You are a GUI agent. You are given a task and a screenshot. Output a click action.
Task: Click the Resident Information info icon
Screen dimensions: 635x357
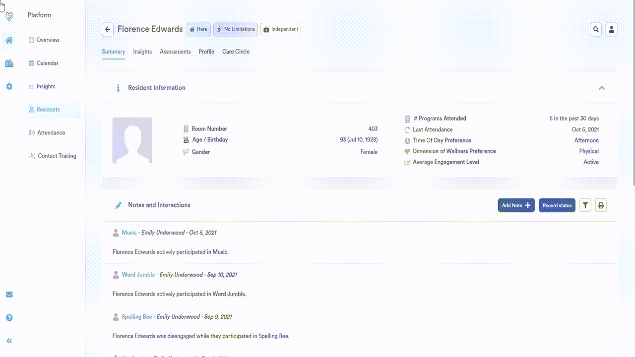click(x=118, y=88)
